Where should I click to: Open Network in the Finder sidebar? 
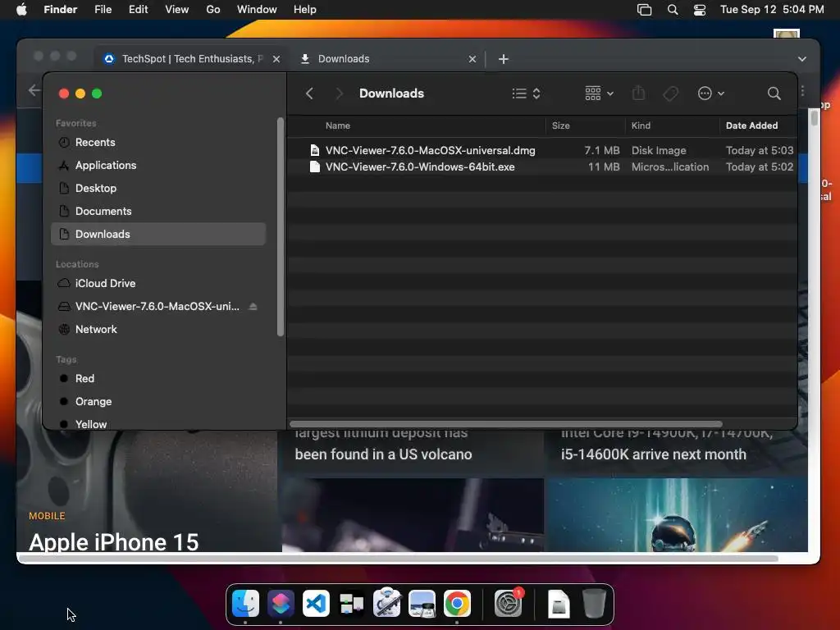(x=158, y=330)
